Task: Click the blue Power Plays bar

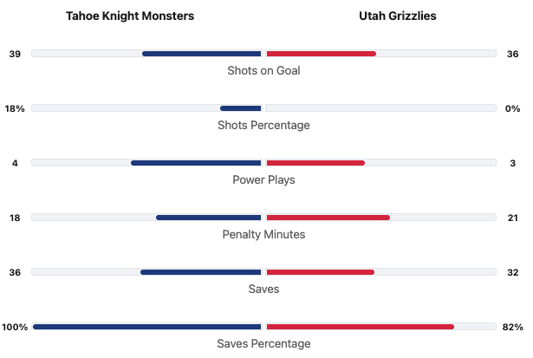Action: pos(196,163)
